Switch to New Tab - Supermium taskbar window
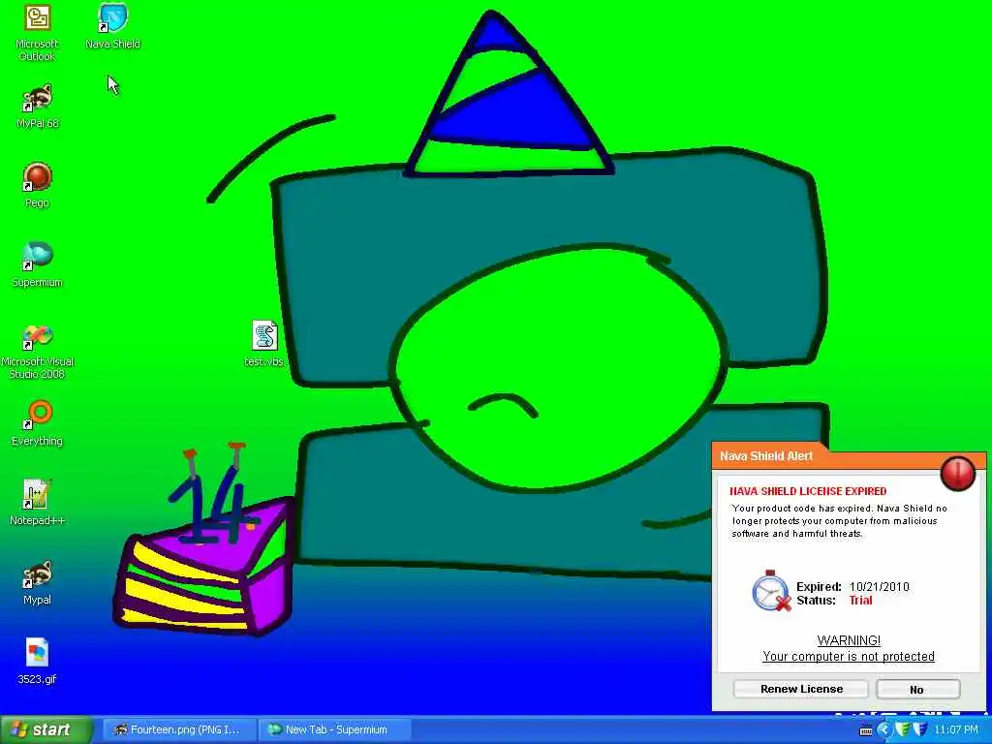The height and width of the screenshot is (744, 992). pyautogui.click(x=335, y=729)
